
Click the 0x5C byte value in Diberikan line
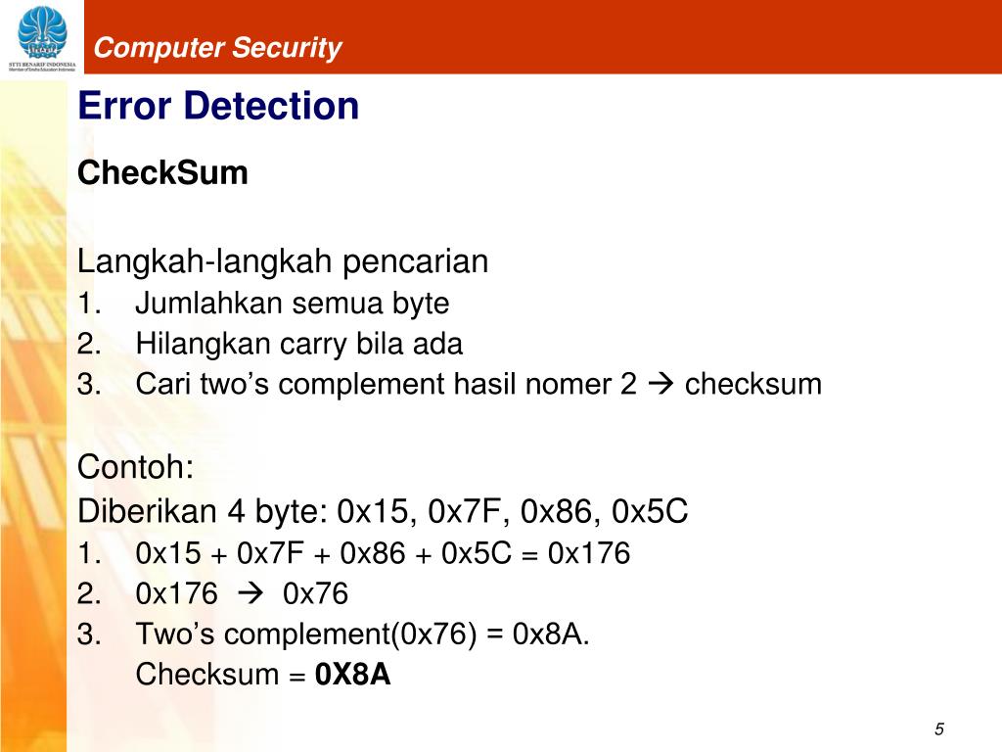pyautogui.click(x=650, y=511)
